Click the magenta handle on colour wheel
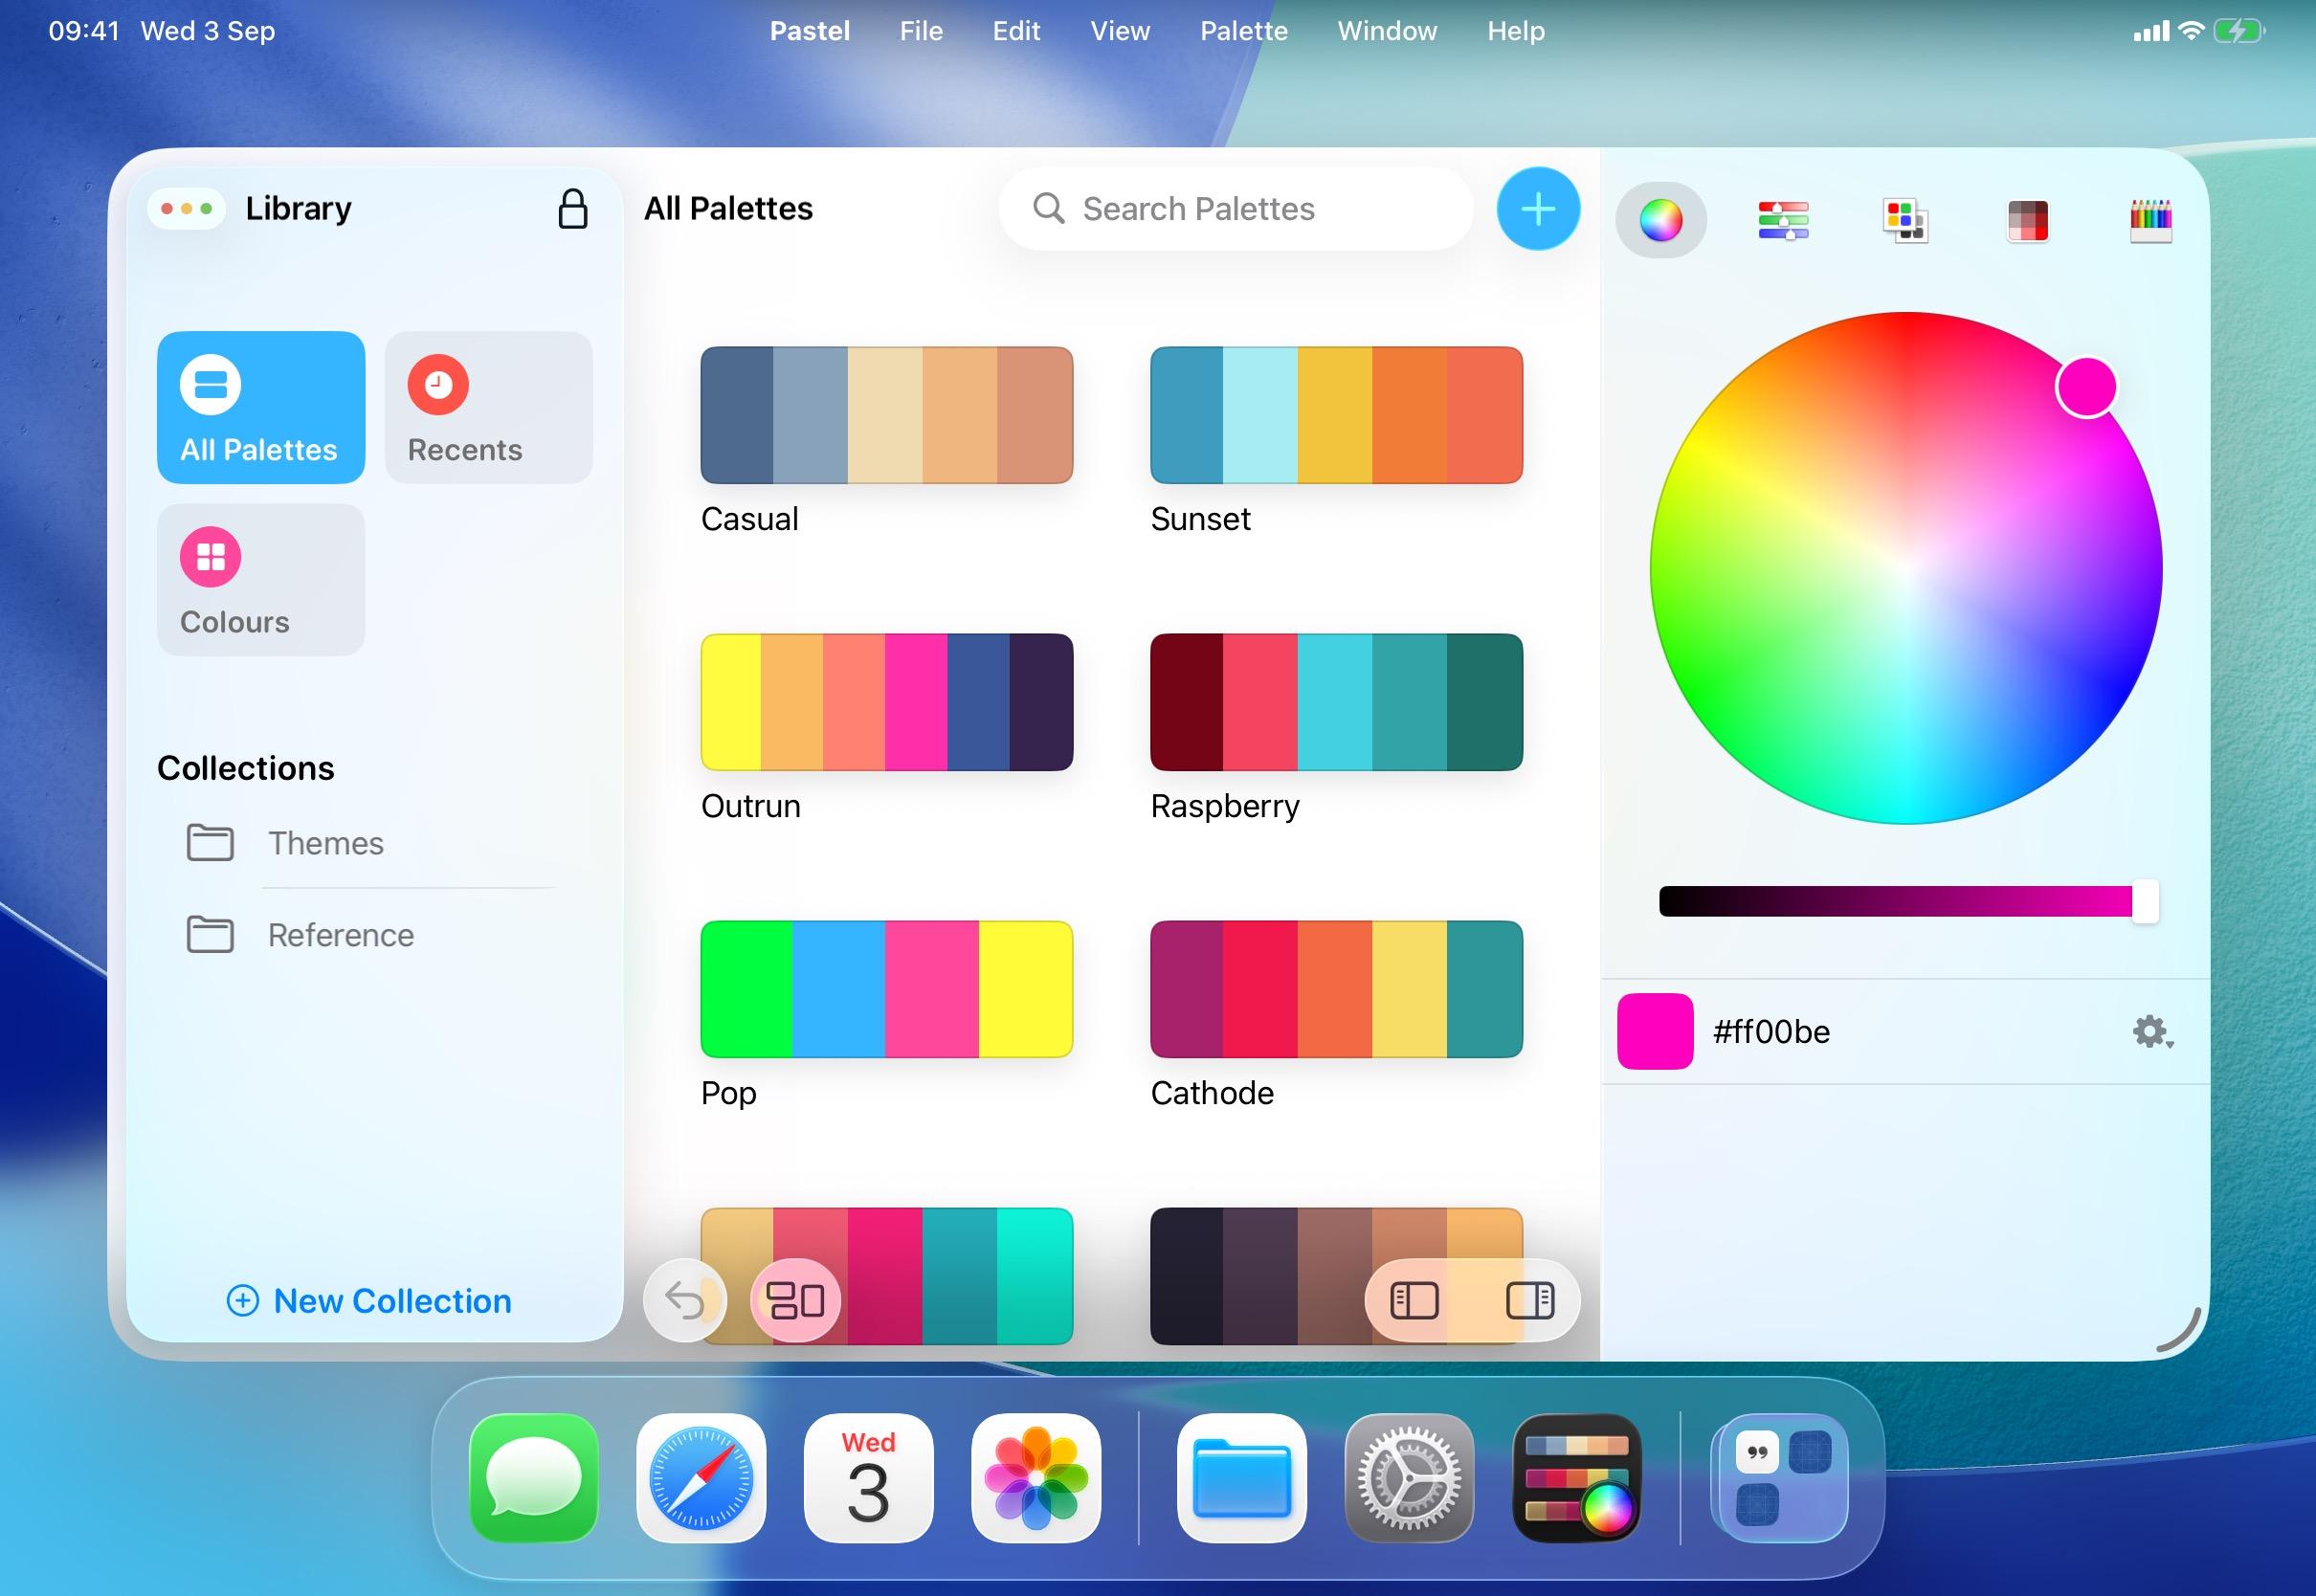Viewport: 2316px width, 1596px height. pyautogui.click(x=2086, y=387)
